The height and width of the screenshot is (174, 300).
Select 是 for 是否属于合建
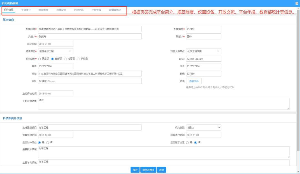187,143
